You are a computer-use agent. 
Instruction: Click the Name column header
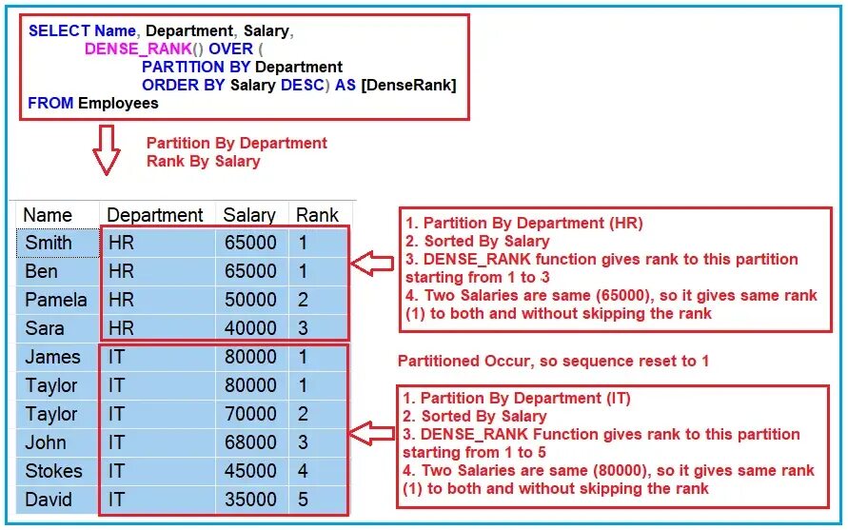58,215
